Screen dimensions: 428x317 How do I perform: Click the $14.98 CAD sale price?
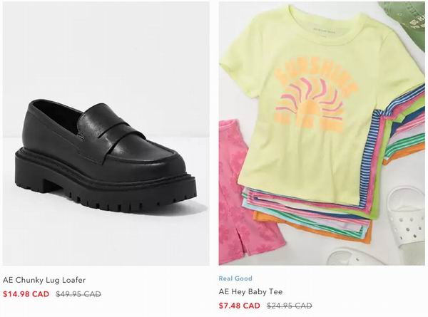point(26,294)
